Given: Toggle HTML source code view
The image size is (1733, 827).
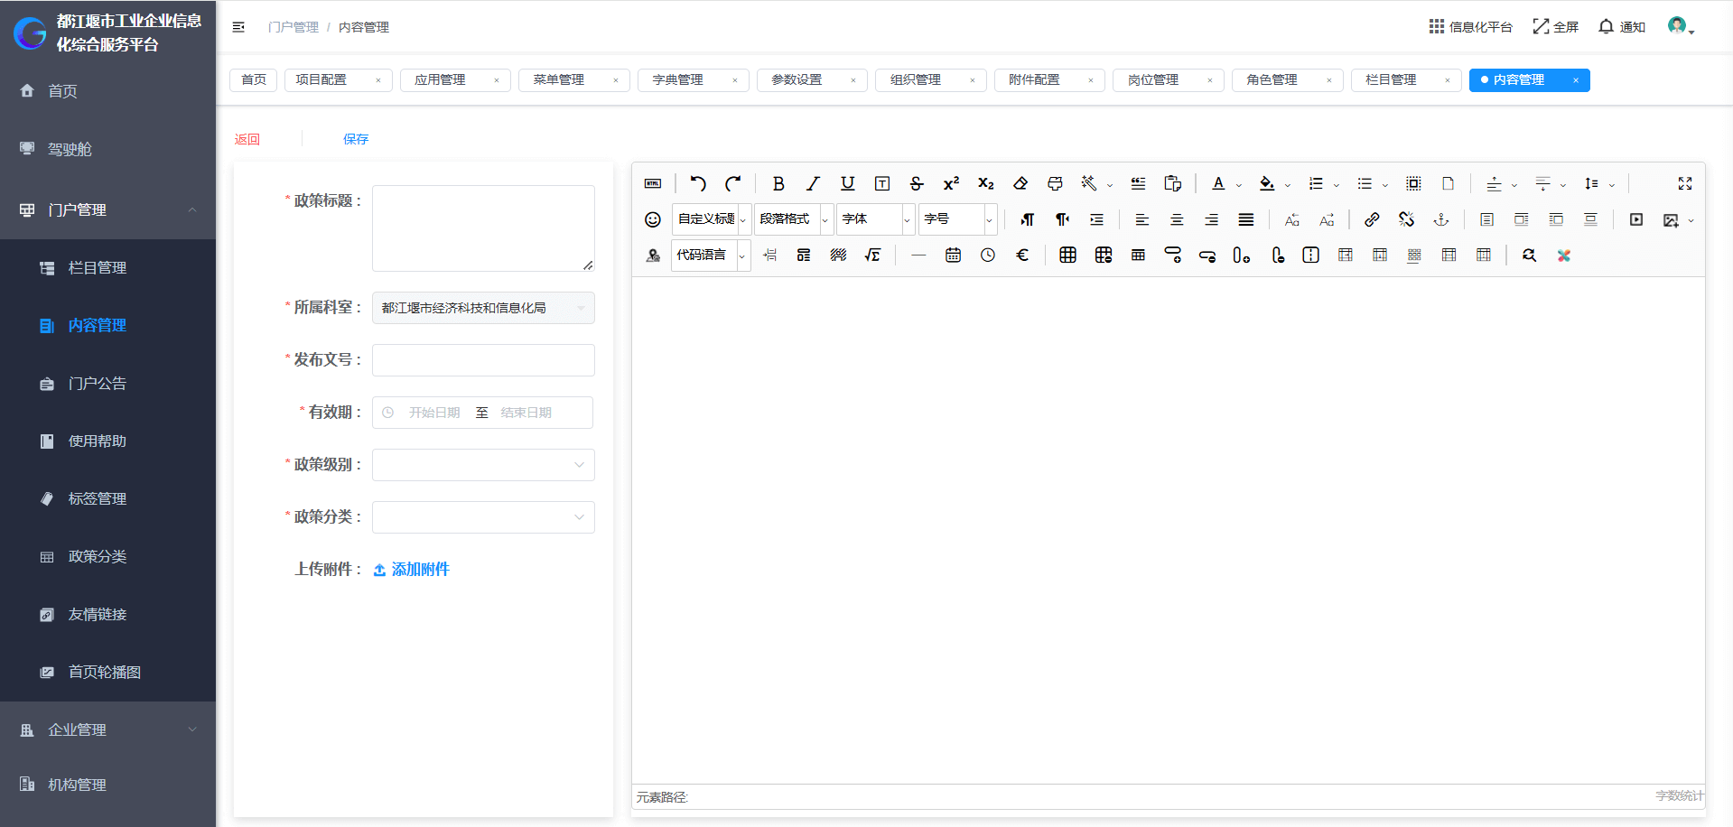Looking at the screenshot, I should pos(653,184).
